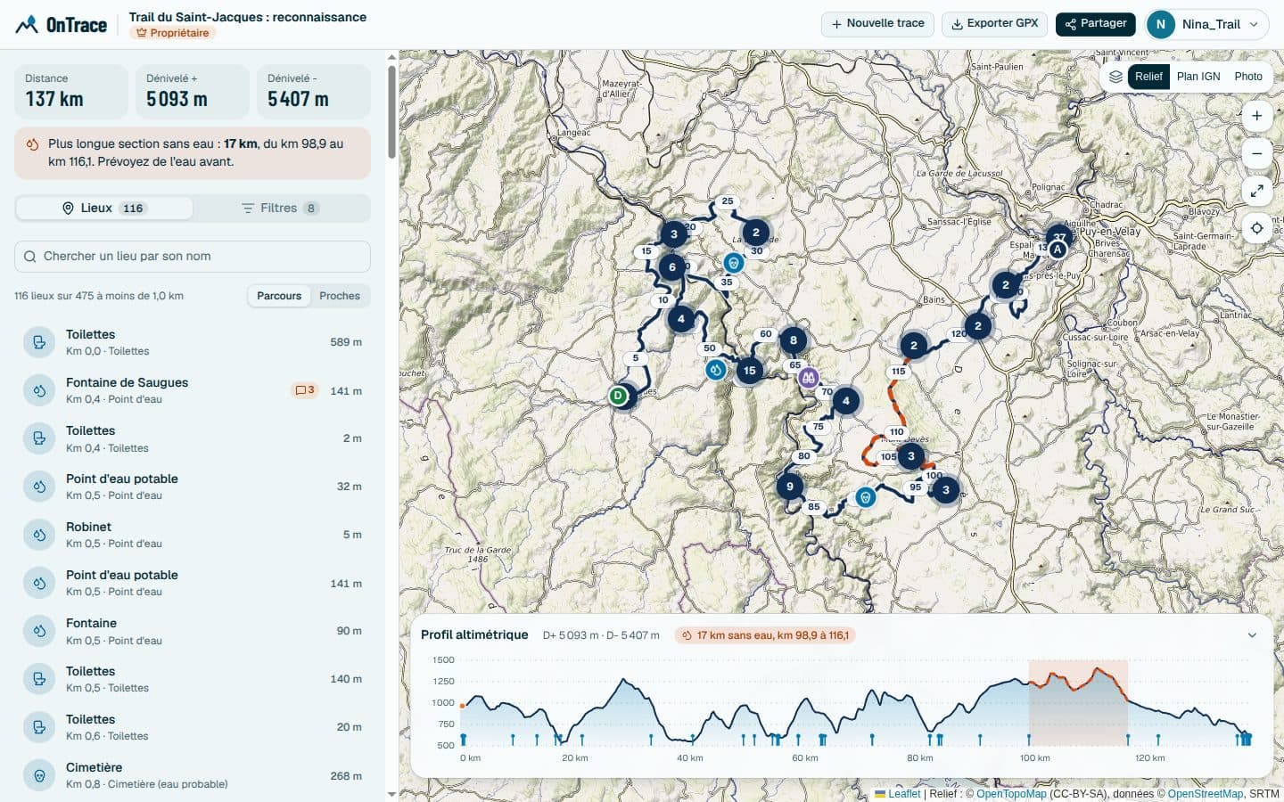Image resolution: width=1284 pixels, height=802 pixels.
Task: Open the cluster marker labeled 8
Action: pos(794,340)
